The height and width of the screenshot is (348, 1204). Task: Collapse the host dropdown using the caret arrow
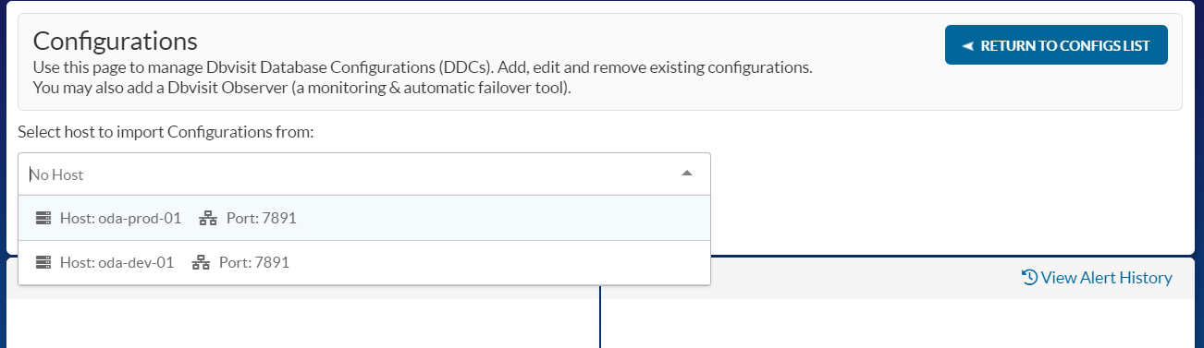(x=687, y=174)
